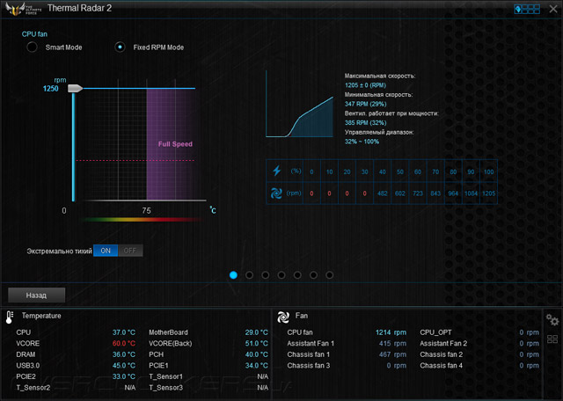Click the 1205 ± 0 (RPM) value
Viewport: 563px width, 401px height.
coord(365,85)
